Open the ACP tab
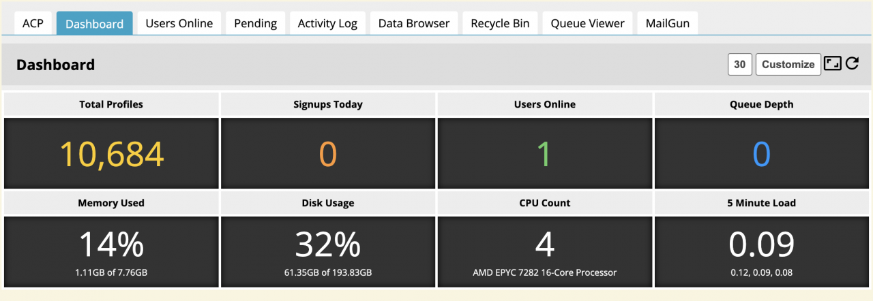Image resolution: width=873 pixels, height=301 pixels. 33,23
